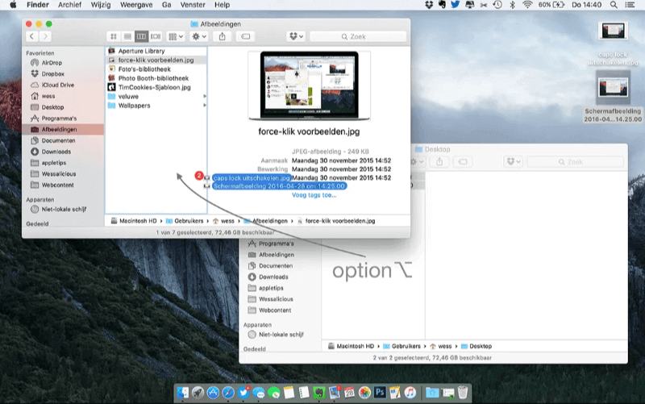Open the Dropbox dropdown in Afbeeldingen toolbar
This screenshot has height=404, width=645.
[x=296, y=36]
